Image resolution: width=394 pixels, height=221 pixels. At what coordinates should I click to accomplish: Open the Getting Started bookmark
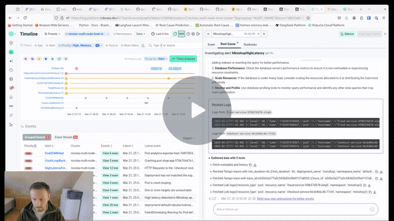pos(20,25)
